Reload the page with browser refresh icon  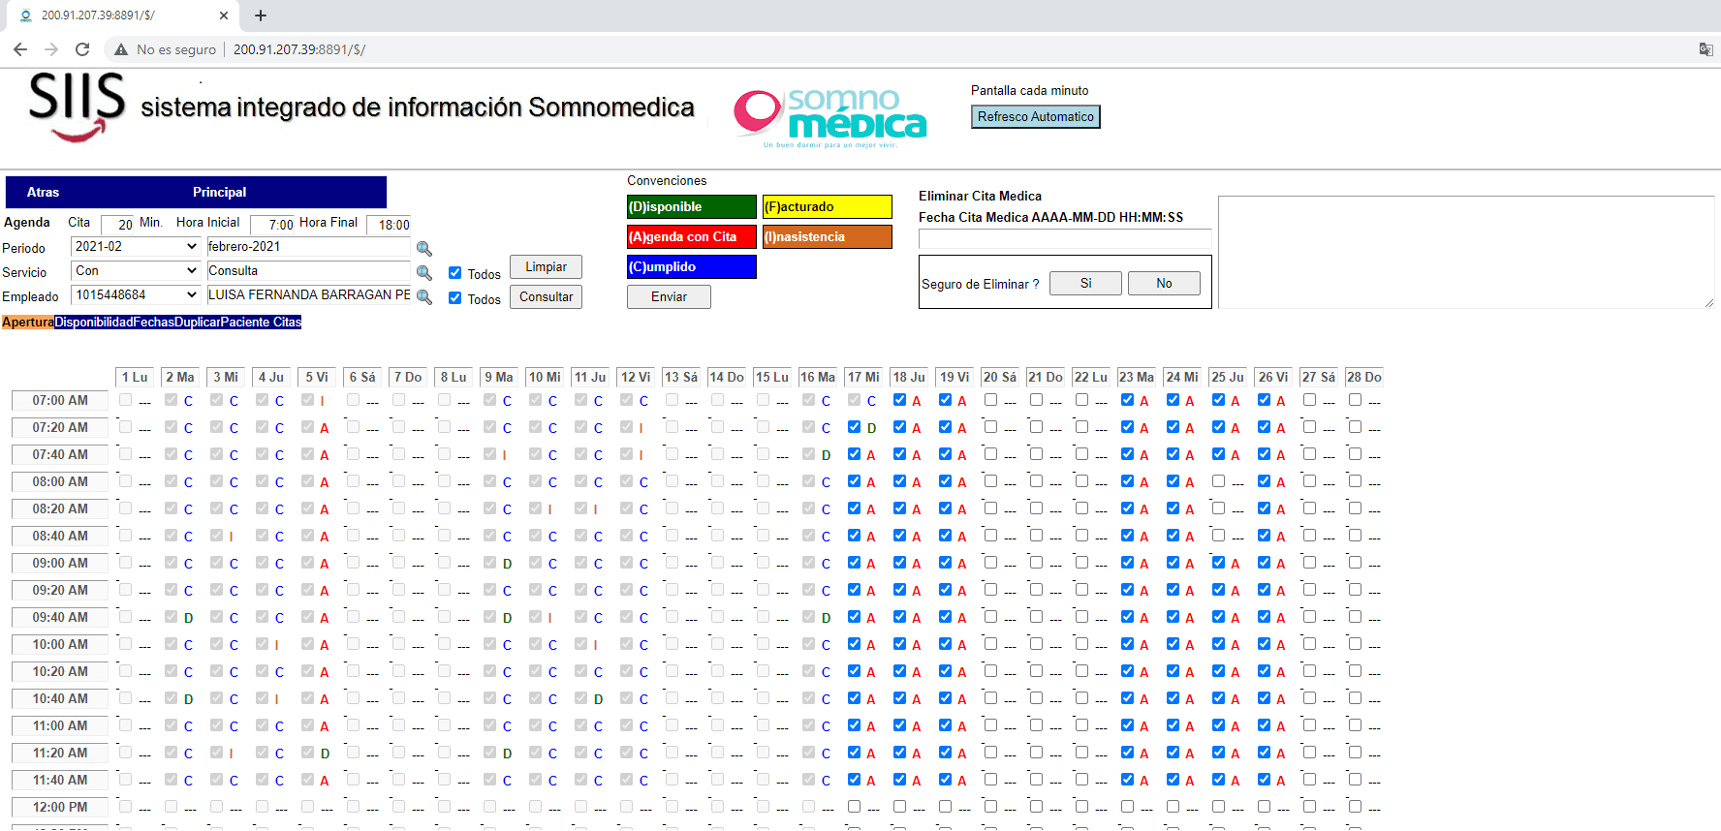click(x=82, y=49)
